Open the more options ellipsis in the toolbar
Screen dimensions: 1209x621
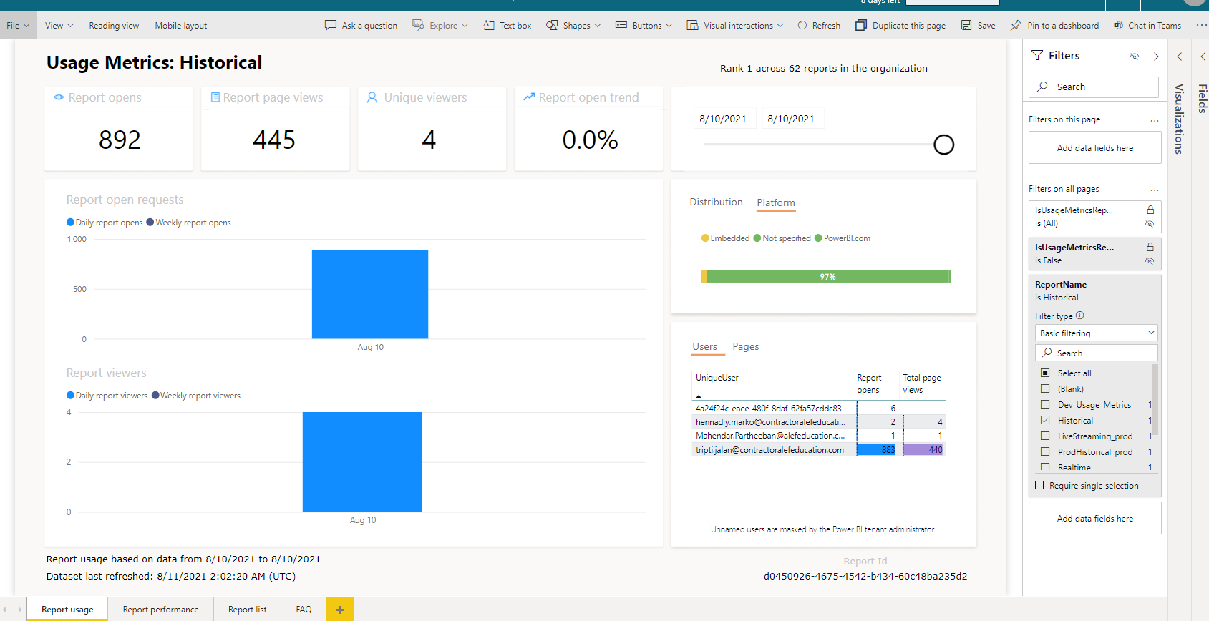coord(1201,25)
